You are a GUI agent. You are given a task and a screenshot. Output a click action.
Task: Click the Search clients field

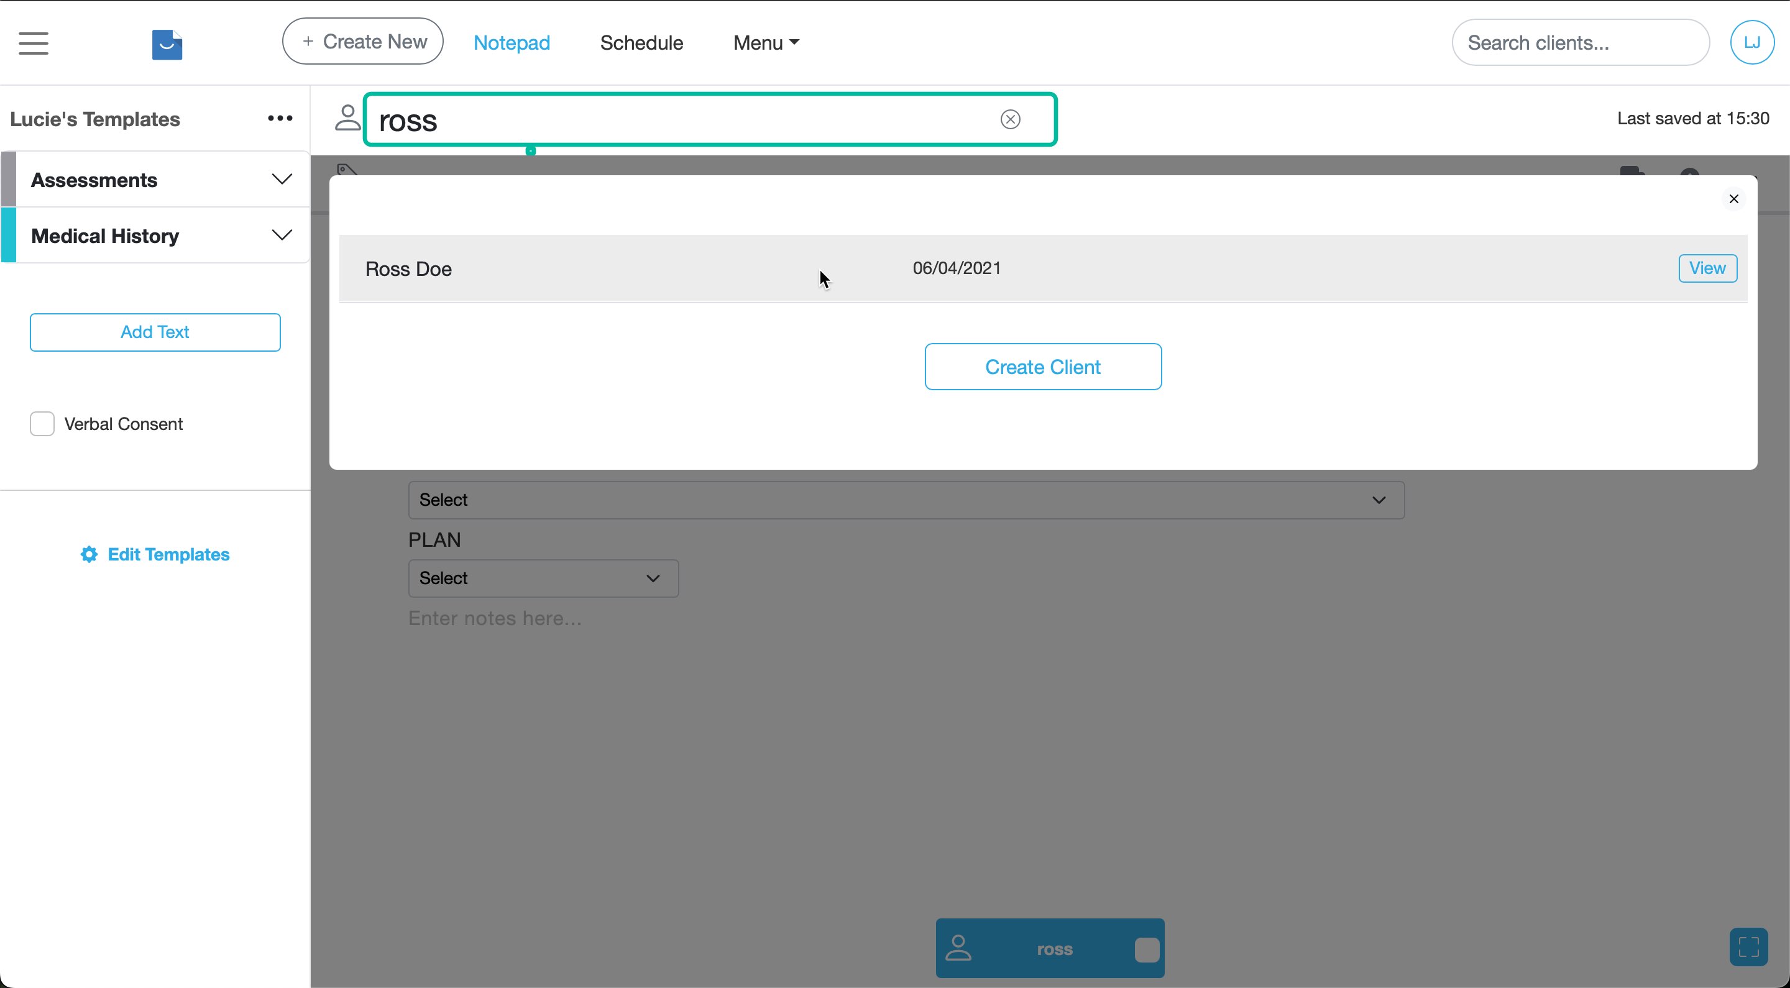pyautogui.click(x=1580, y=42)
